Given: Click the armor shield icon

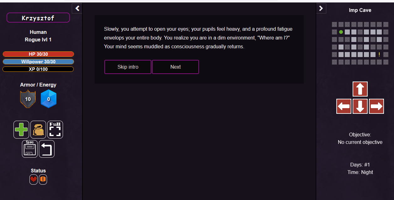Looking at the screenshot, I should pyautogui.click(x=28, y=99).
